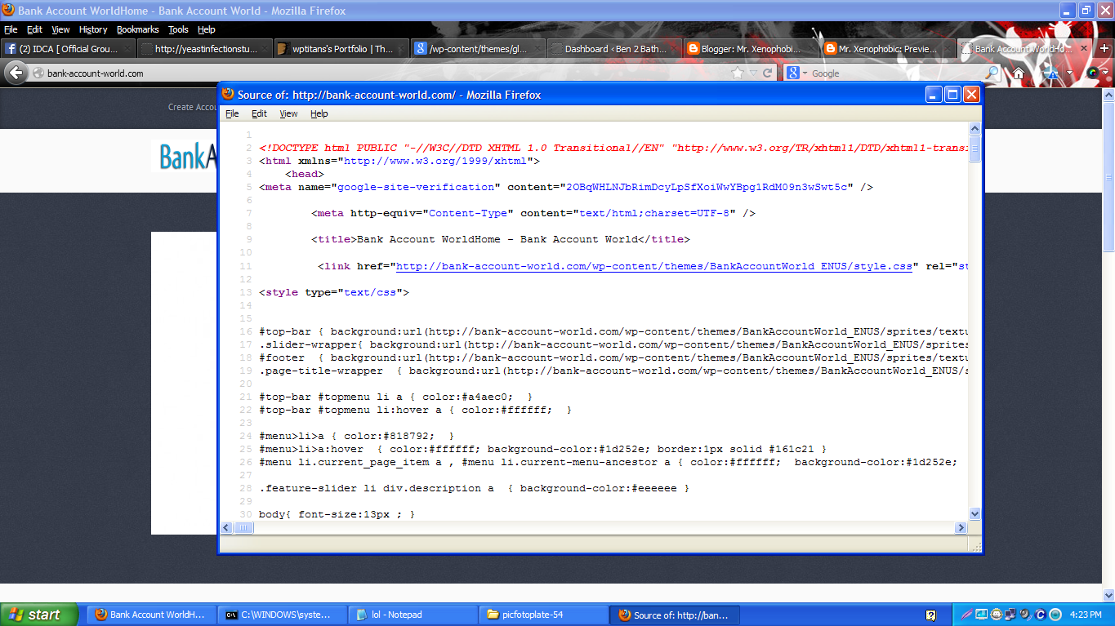Click the colorful ring addon icon
This screenshot has width=1115, height=626.
(x=1093, y=73)
